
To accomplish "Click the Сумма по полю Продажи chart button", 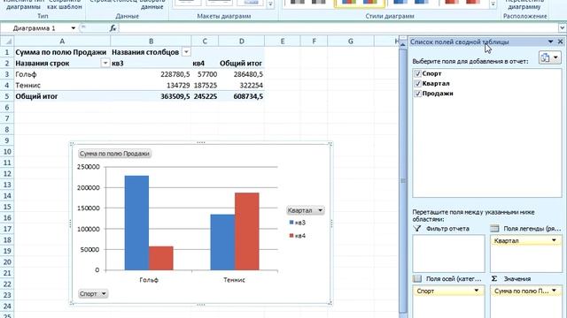I will pyautogui.click(x=114, y=154).
